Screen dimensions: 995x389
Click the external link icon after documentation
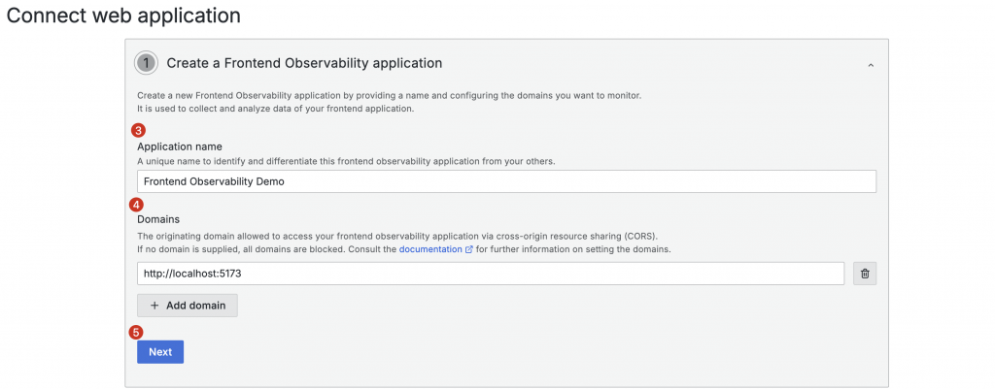point(469,249)
